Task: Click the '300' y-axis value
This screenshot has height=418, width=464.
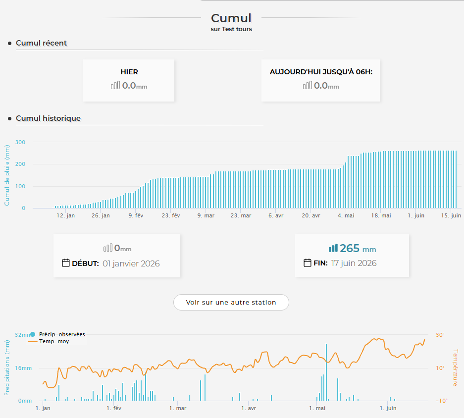Action: 20,142
